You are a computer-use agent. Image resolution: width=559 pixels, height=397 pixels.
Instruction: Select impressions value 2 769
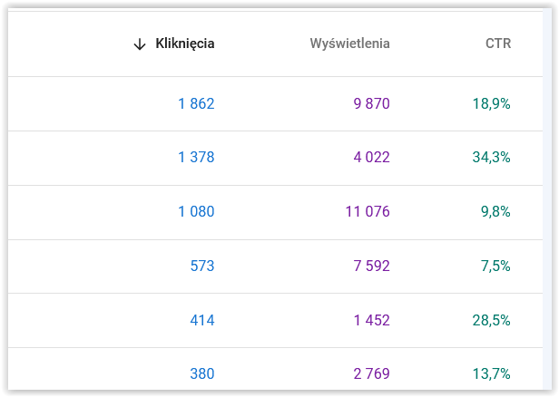[x=371, y=374]
